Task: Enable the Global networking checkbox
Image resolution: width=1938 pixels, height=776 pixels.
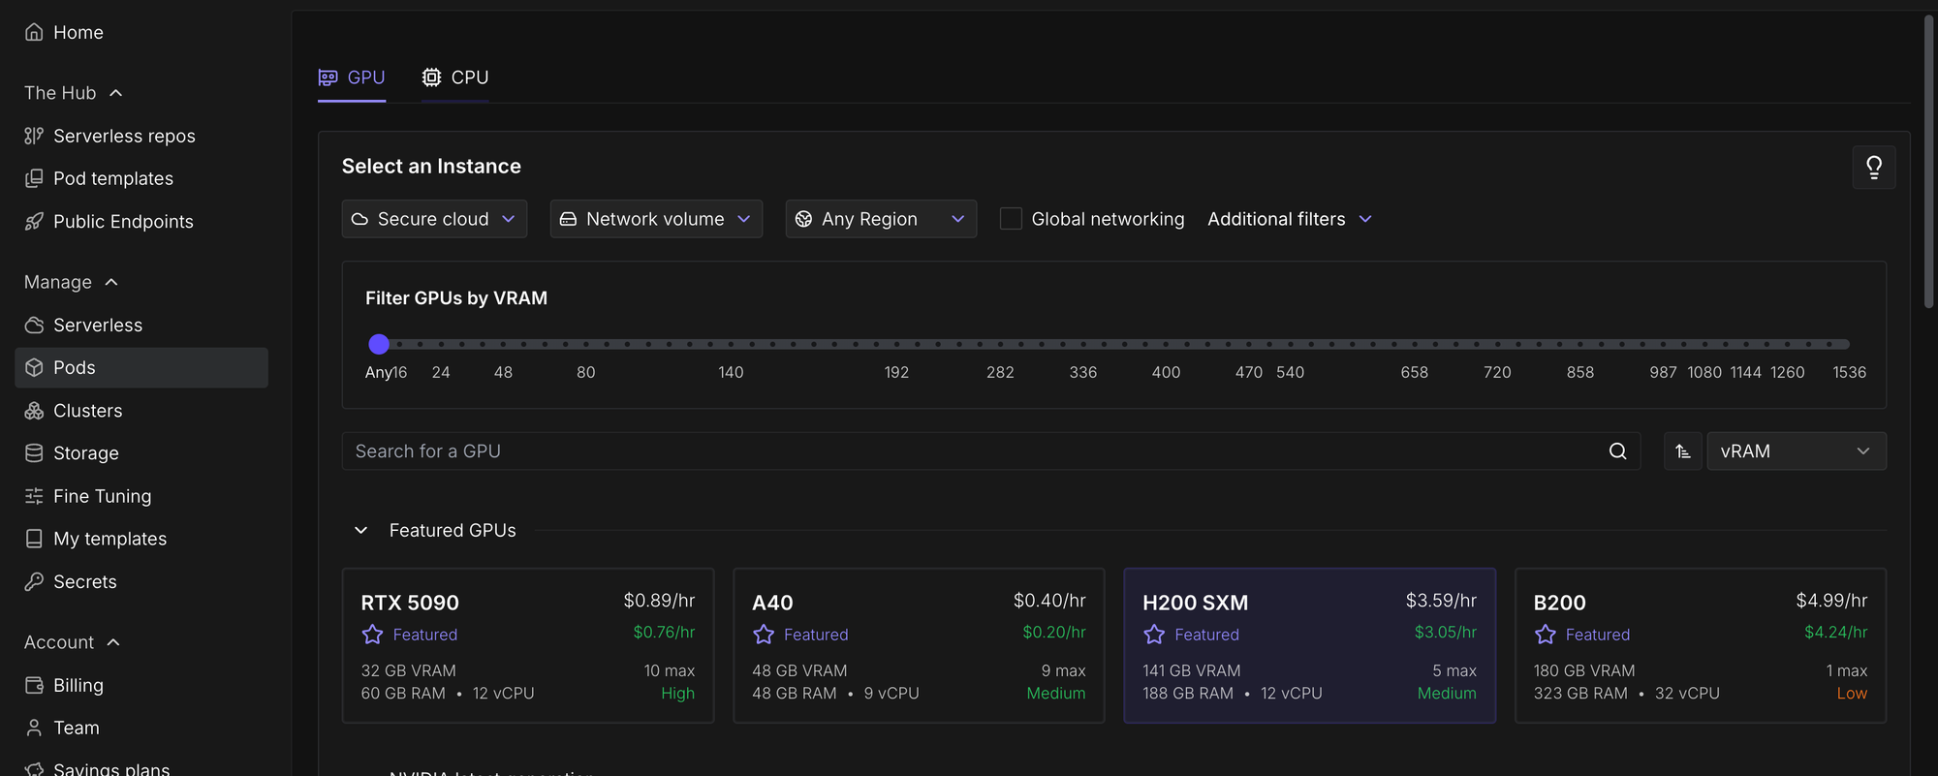Action: [1011, 219]
